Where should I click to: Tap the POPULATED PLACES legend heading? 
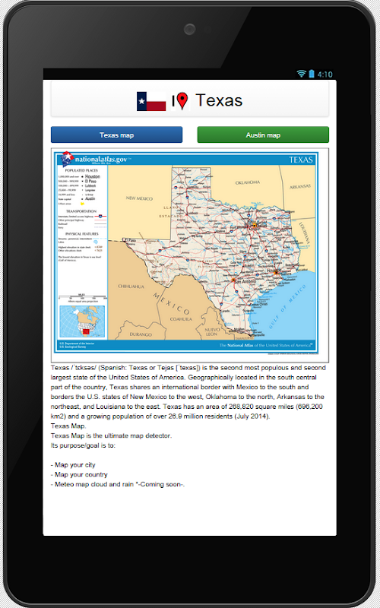click(x=81, y=170)
